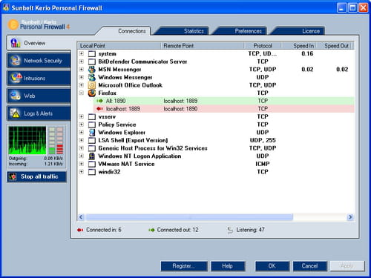Click the Windows Messenger icon
This screenshot has width=371, height=278.
point(92,77)
